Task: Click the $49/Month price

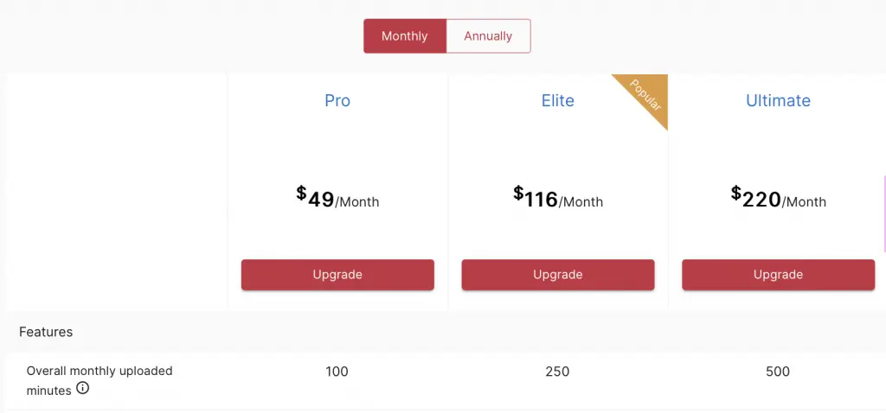Action: click(x=337, y=199)
